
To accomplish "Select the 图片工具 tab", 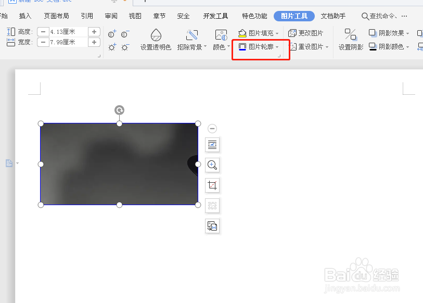I will (x=294, y=16).
